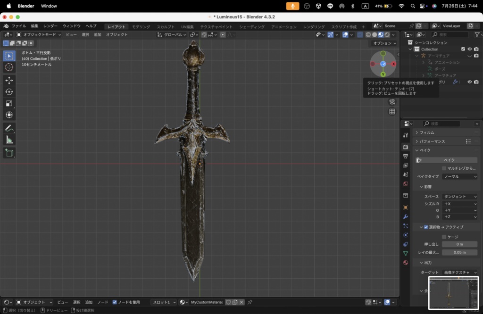Select the Move tool
Screen dimensions: 483x314
(9, 80)
